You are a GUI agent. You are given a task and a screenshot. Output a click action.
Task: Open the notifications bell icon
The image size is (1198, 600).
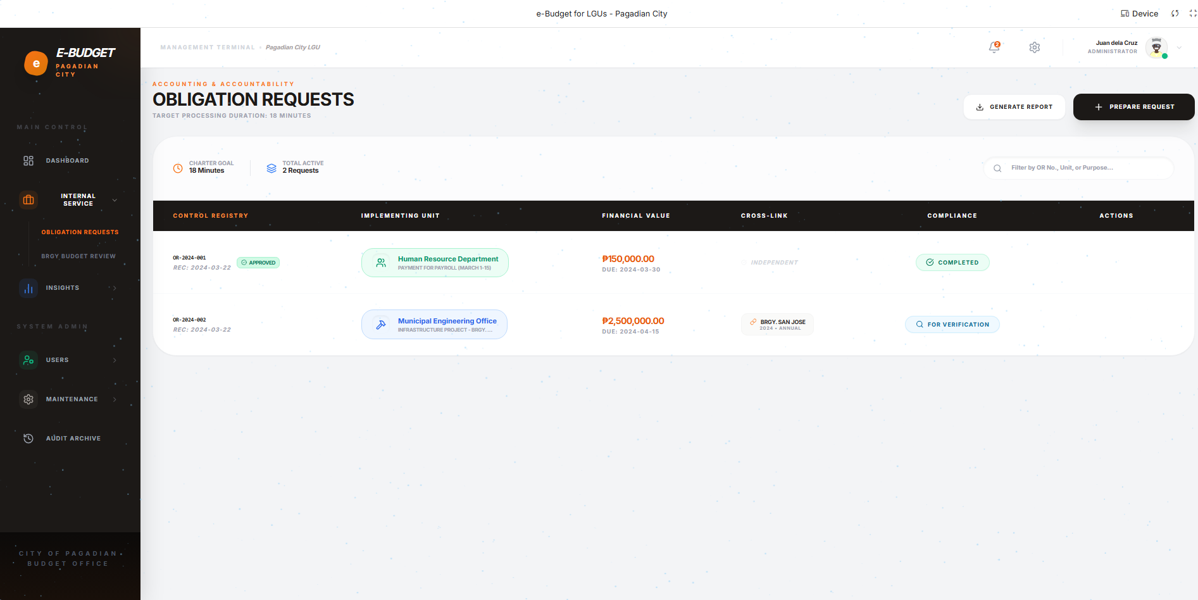pos(994,47)
